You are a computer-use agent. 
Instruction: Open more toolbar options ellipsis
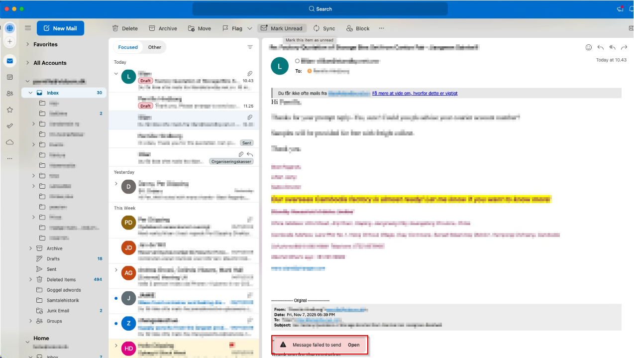[382, 28]
